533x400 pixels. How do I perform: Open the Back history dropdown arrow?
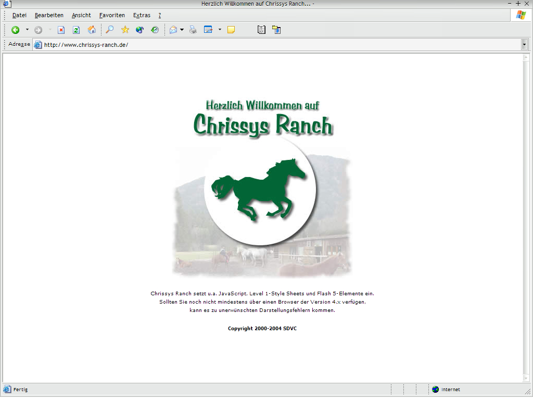click(x=27, y=30)
